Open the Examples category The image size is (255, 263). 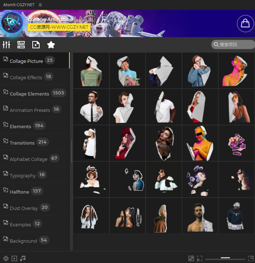tap(35, 224)
